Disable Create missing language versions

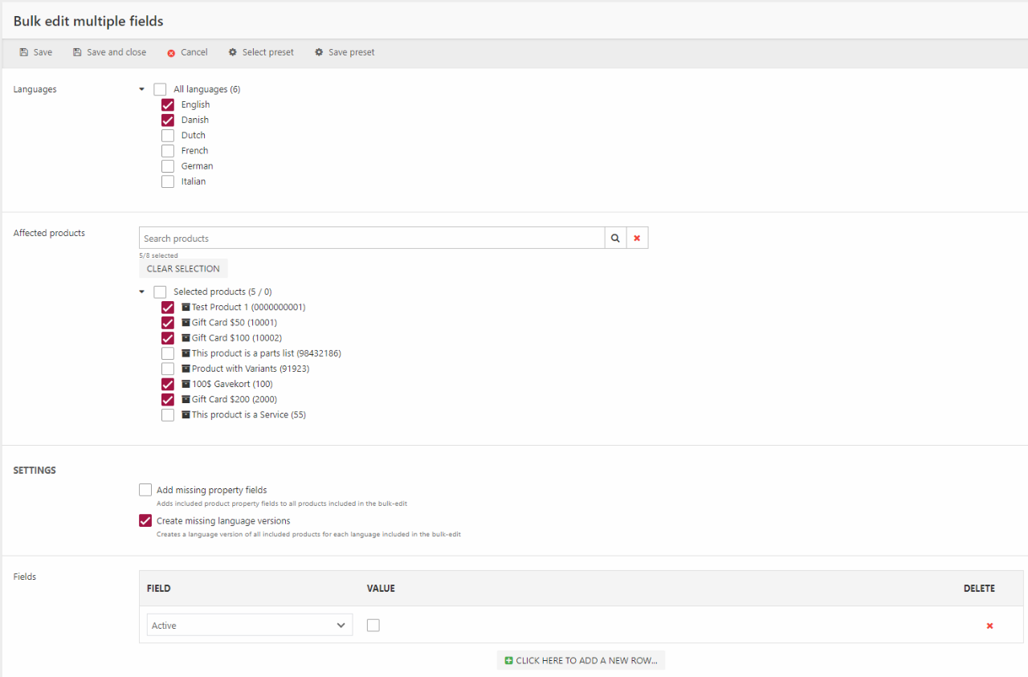pyautogui.click(x=145, y=520)
